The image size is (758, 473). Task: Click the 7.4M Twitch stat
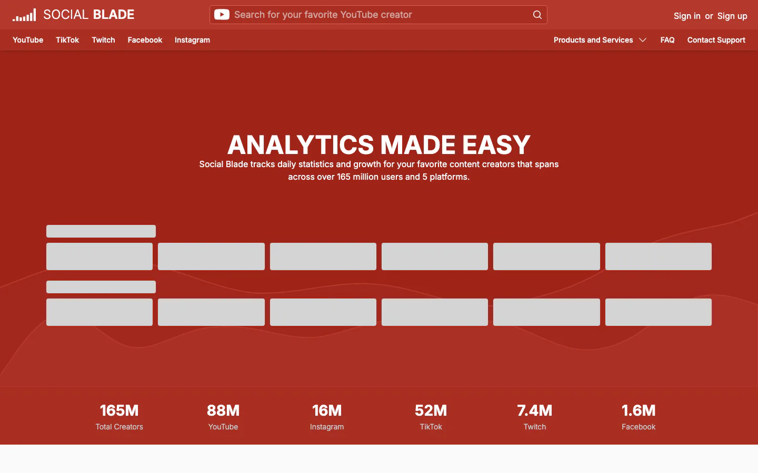[535, 417]
